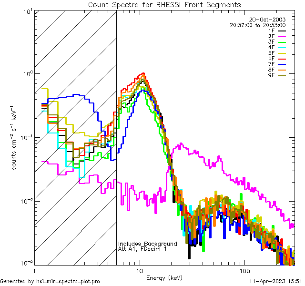305x286 pixels.
Task: Click the 100 tick label on x-axis
Action: coord(244,270)
